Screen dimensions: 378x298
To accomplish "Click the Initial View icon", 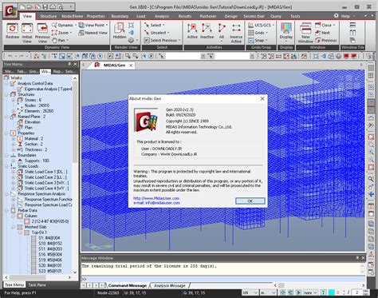I will point(27,33).
